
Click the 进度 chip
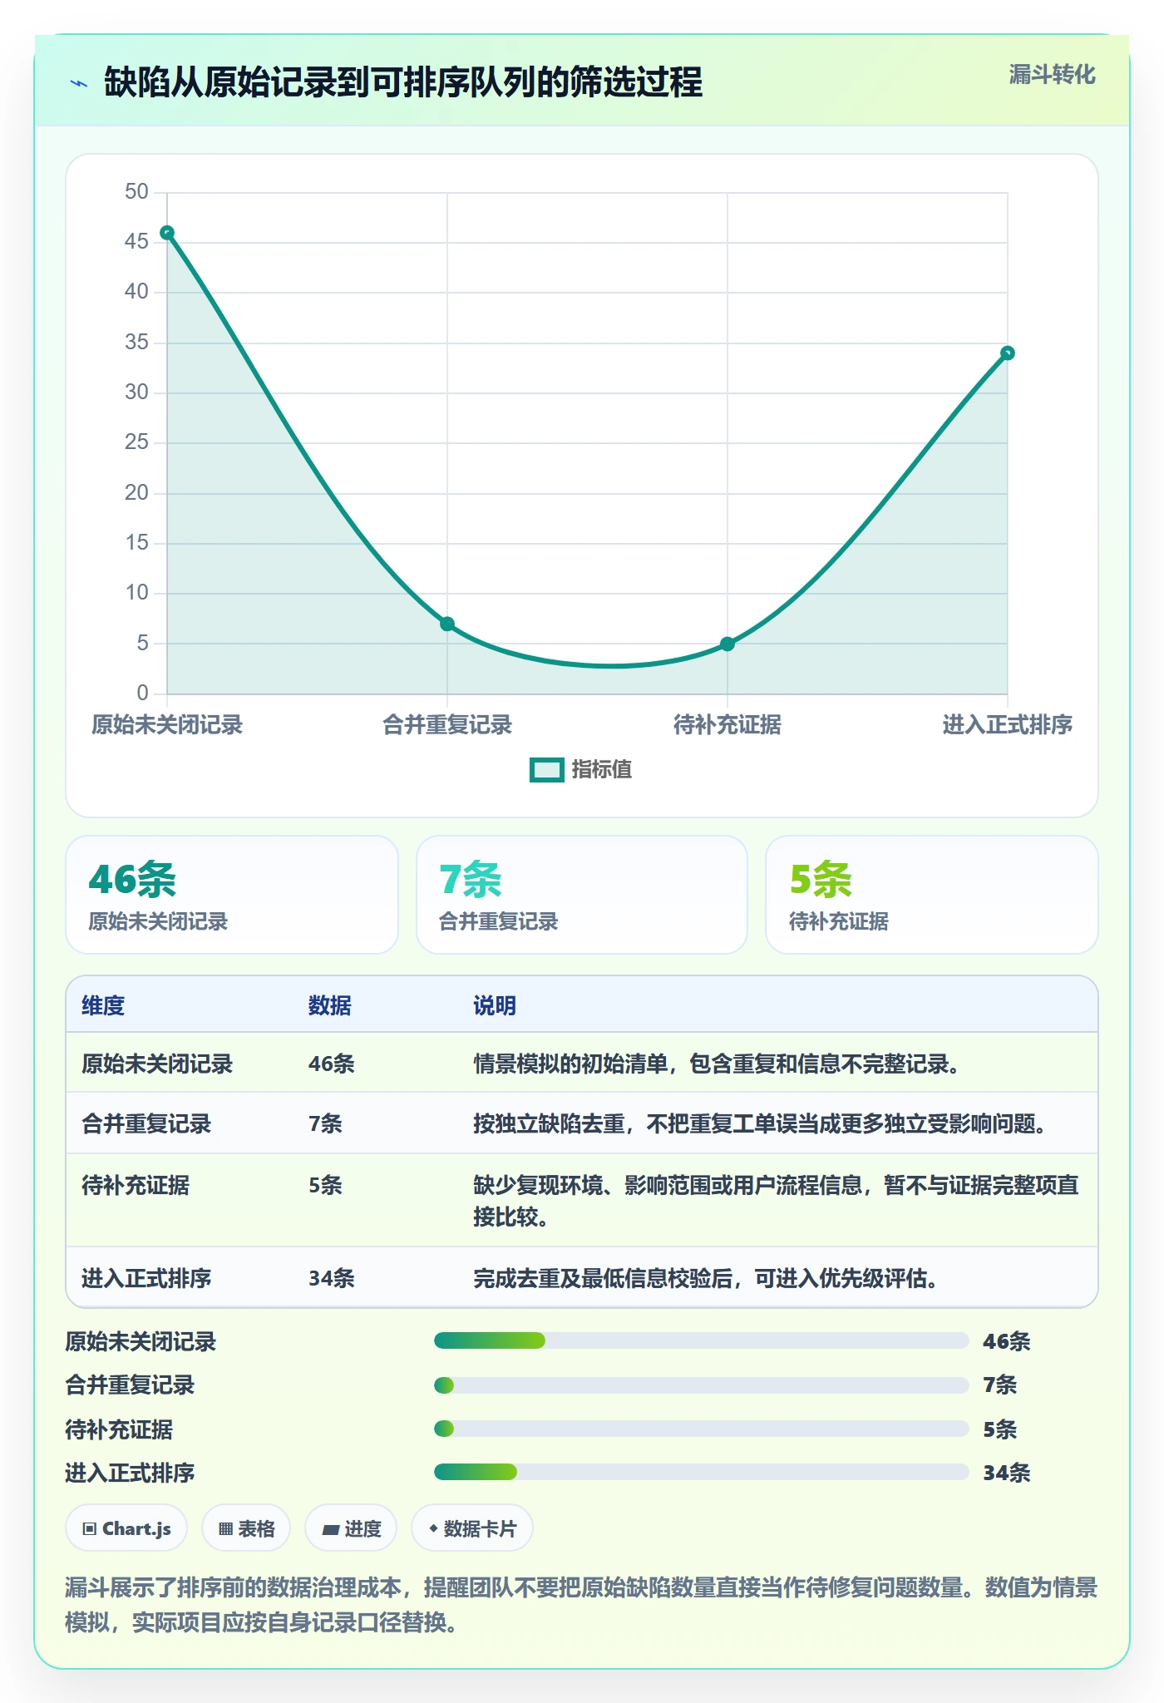(x=351, y=1528)
